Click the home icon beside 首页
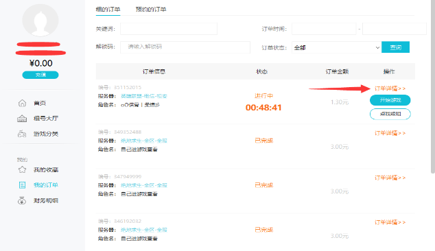Screen dimensions: 435x251 coord(22,103)
